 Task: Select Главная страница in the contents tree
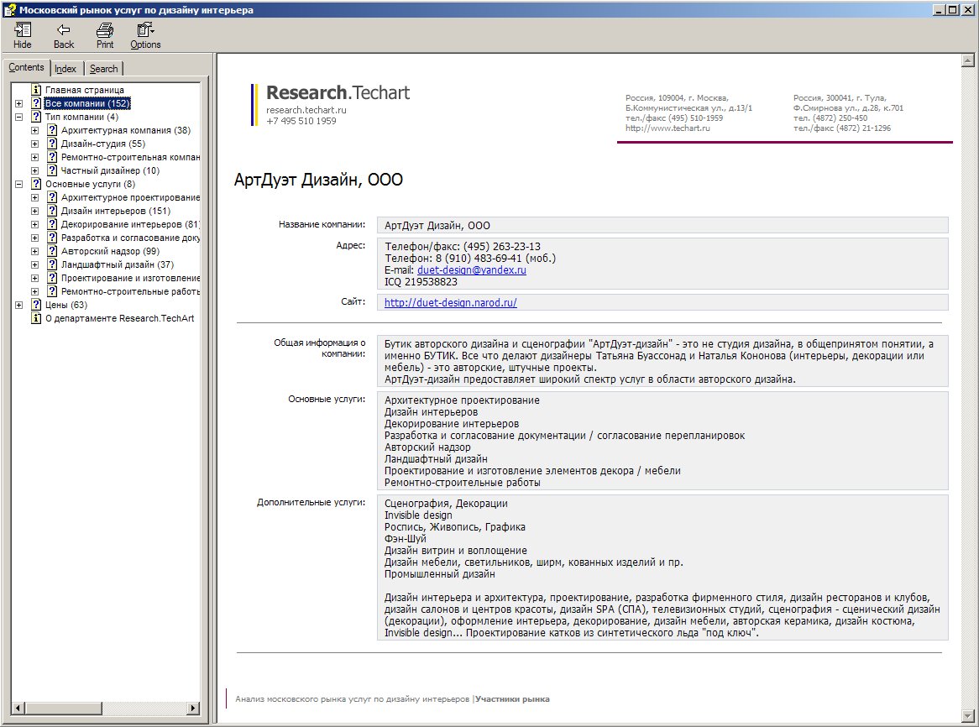click(x=85, y=90)
